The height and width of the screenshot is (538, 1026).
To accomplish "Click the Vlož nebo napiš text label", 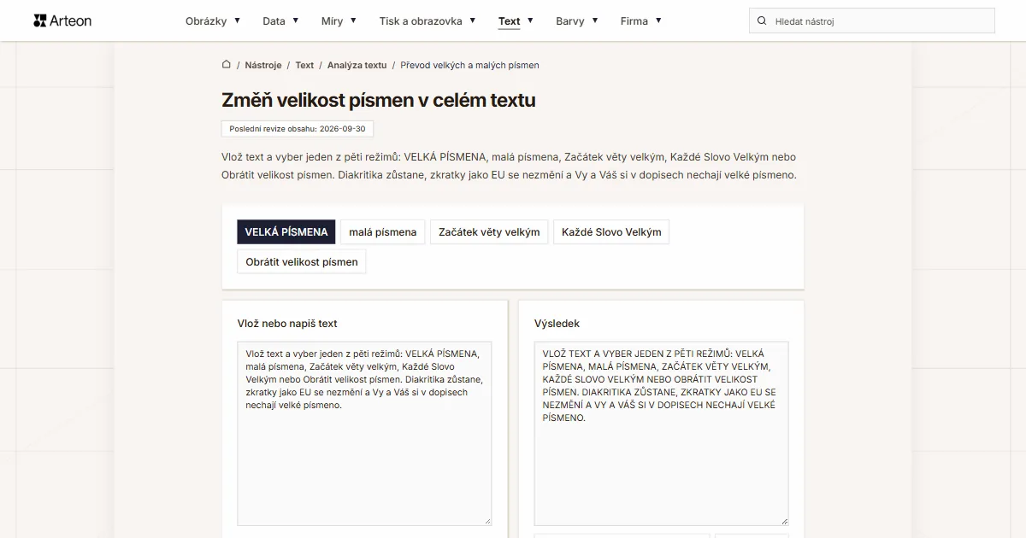I will [287, 324].
